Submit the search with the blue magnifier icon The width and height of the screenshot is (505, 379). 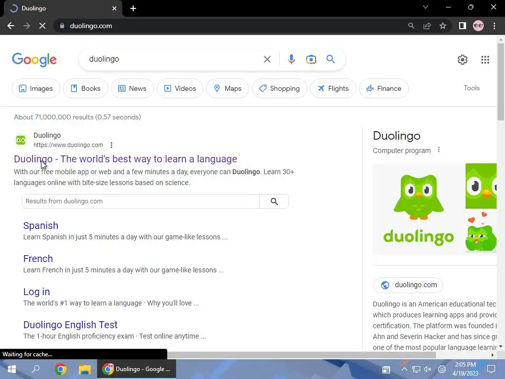330,59
